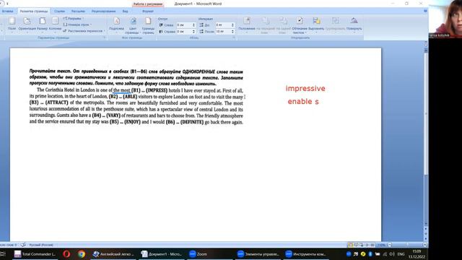462x260 pixels.
Task: Open the Quick Access Toolbar customize arrow
Action: [7, 4]
